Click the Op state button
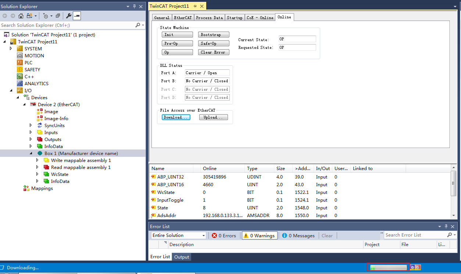The image size is (461, 274). click(177, 52)
